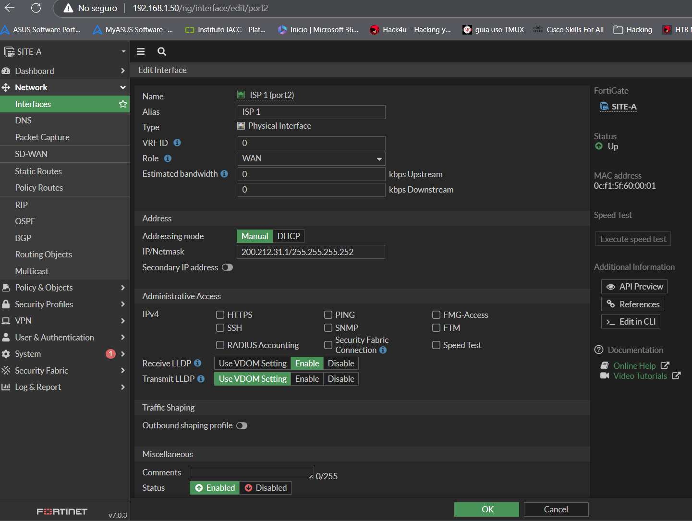The image size is (692, 521).
Task: Enable the HTTPS administrative access checkbox
Action: (x=220, y=315)
